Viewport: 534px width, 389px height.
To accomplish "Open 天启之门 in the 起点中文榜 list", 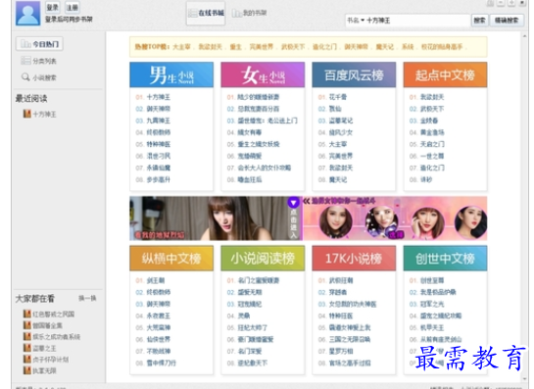I will pyautogui.click(x=432, y=144).
